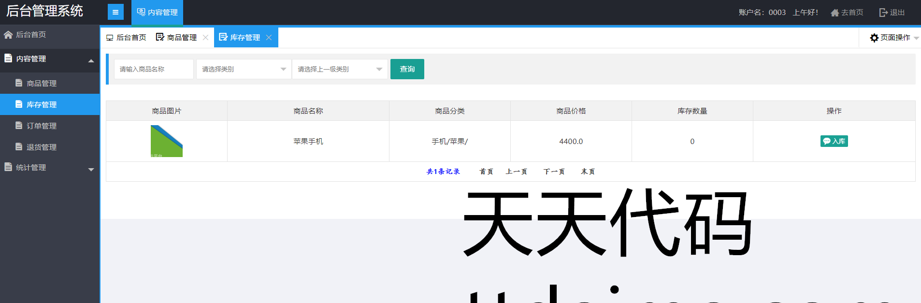921x303 pixels.
Task: Close the 库存管理 tab
Action: (269, 38)
